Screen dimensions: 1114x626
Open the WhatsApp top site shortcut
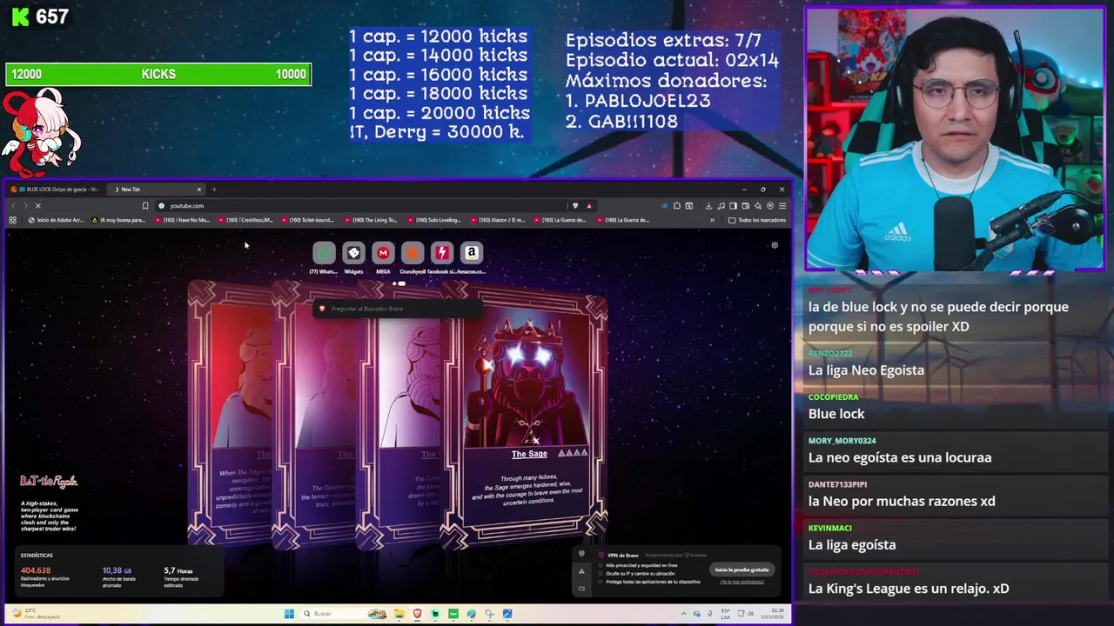324,253
